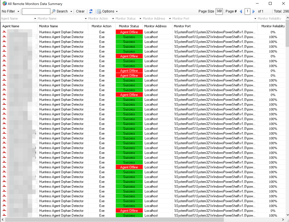Image resolution: width=289 pixels, height=222 pixels.
Task: Sort by the Agent Name column header
Action: pyautogui.click(x=19, y=26)
